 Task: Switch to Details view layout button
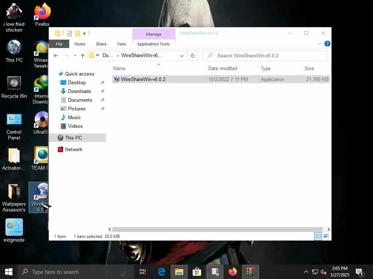[318, 236]
